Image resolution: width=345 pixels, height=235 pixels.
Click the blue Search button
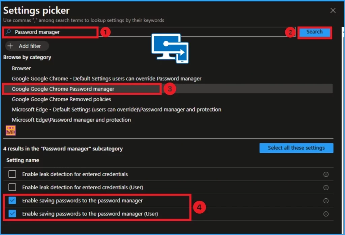coord(314,32)
